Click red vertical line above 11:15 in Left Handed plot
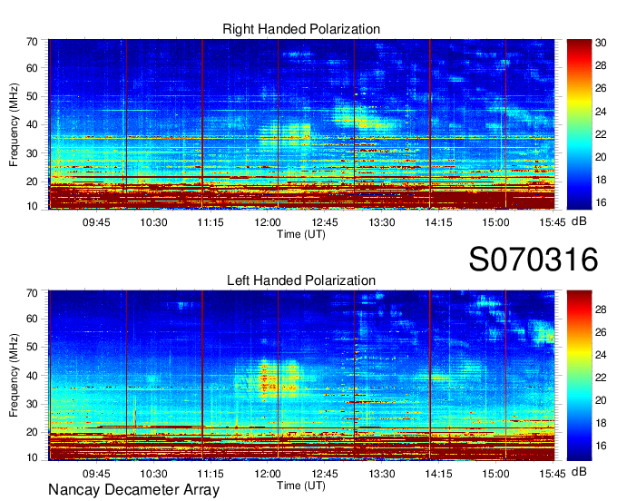This screenshot has width=617, height=501. (x=202, y=376)
